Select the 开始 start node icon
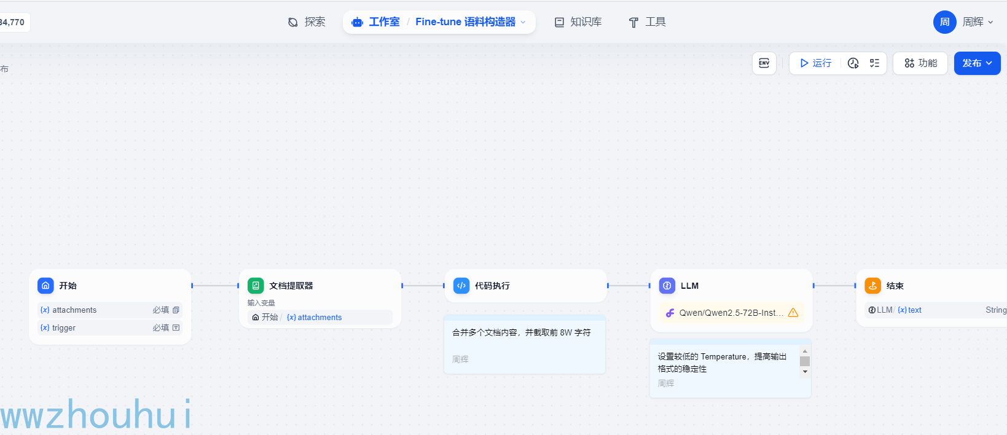Viewport: 1007px width, 435px height. pos(45,286)
